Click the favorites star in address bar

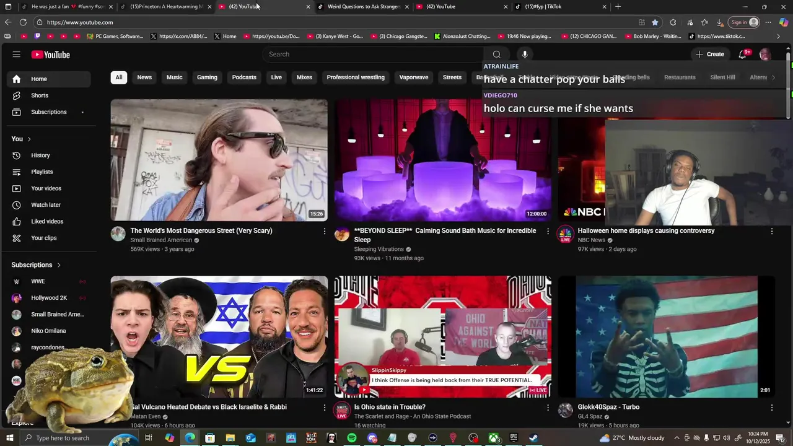click(x=655, y=22)
